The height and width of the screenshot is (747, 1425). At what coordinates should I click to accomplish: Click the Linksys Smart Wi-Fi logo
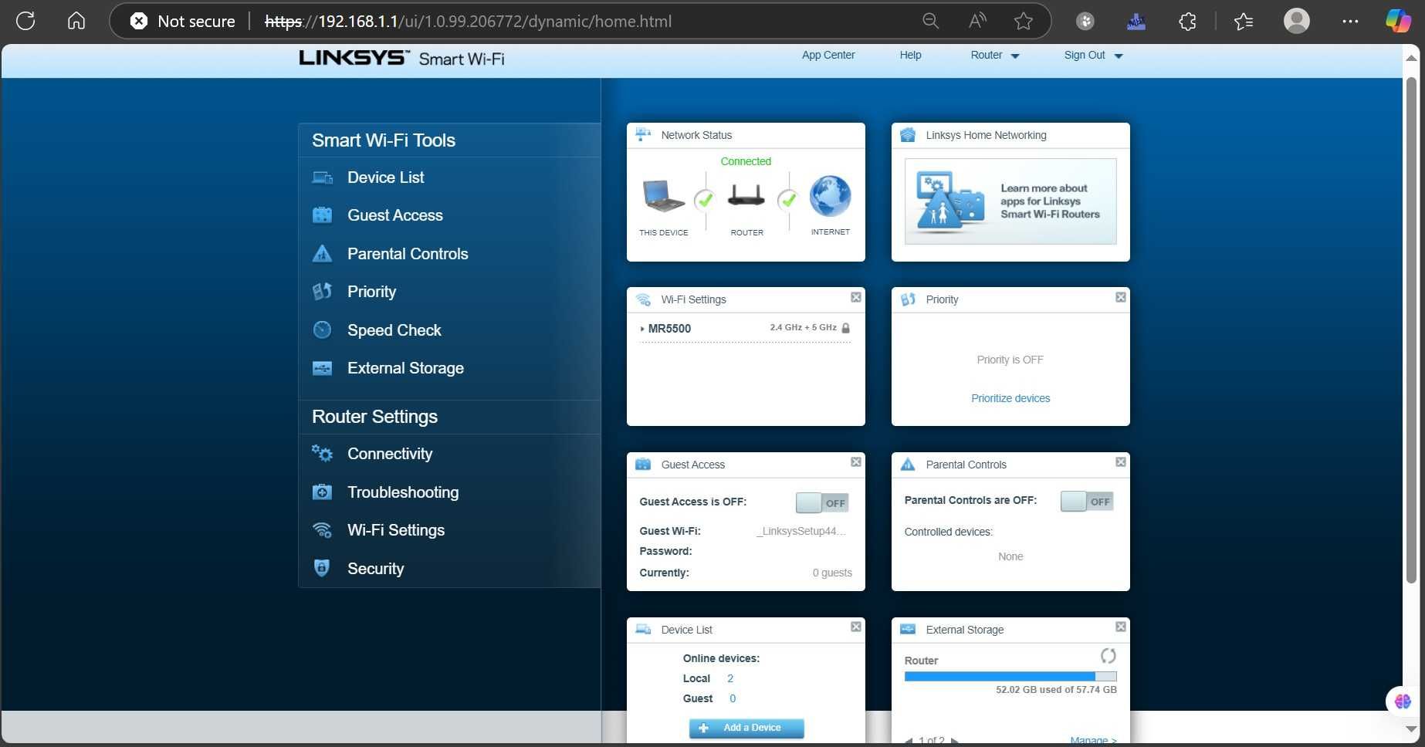click(x=401, y=59)
